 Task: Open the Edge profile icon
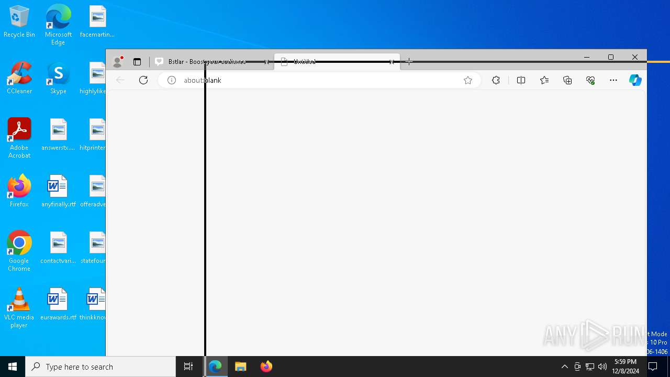coord(118,62)
